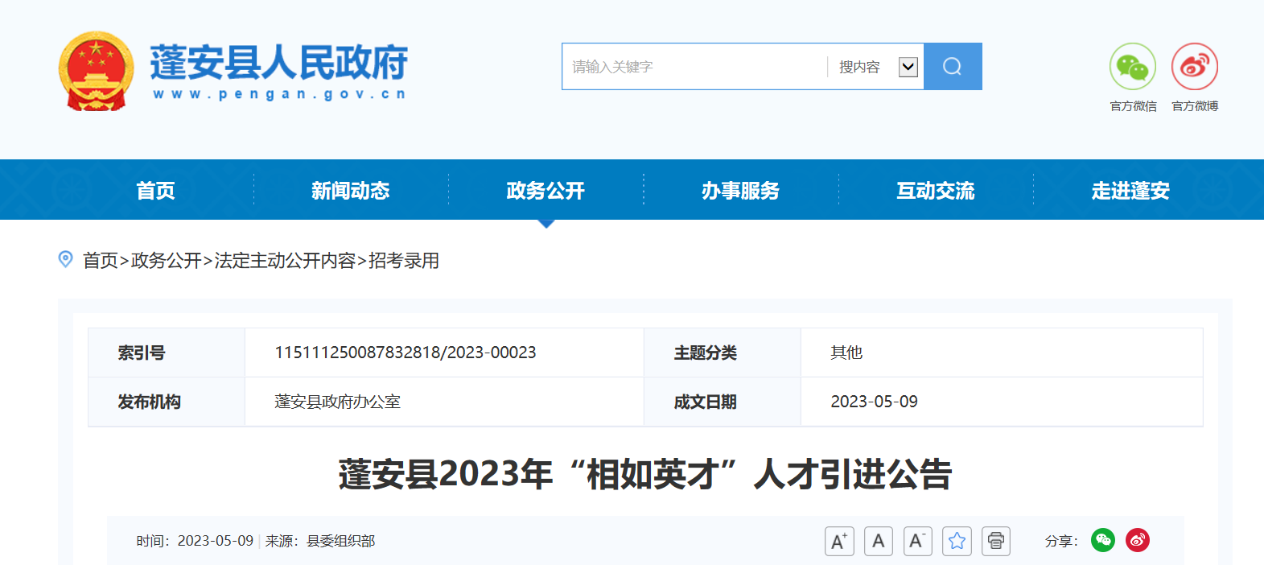Viewport: 1264px width, 565px height.
Task: Increase font size with A+ icon
Action: tap(838, 541)
